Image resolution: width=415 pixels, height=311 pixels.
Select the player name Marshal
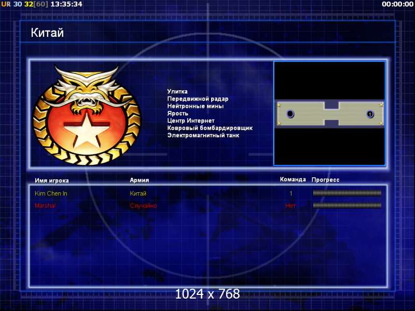45,205
